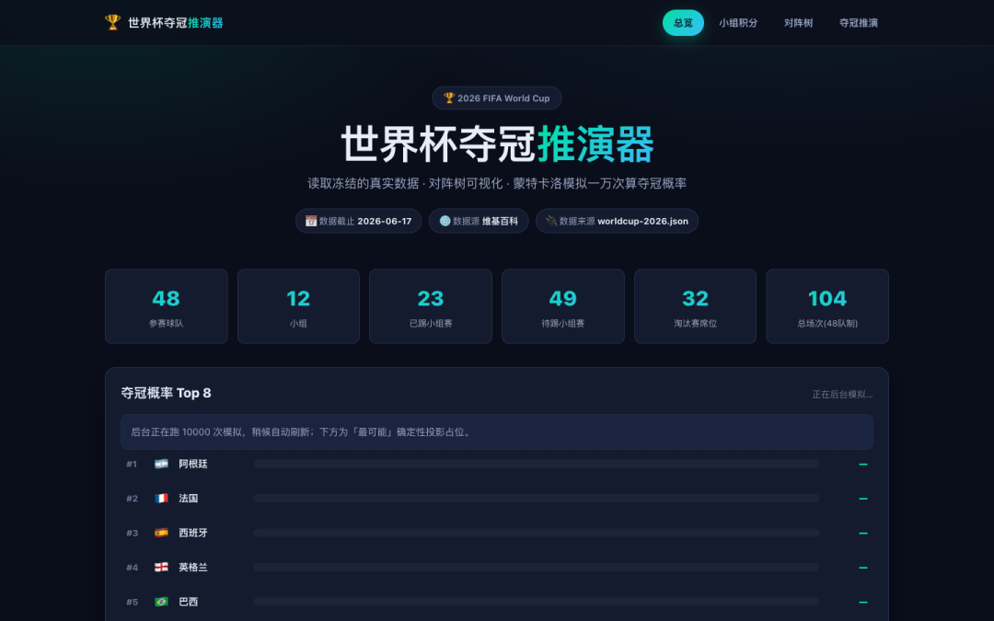Click the 阿根廷 team name
Viewport: 994px width, 621px height.
[192, 464]
